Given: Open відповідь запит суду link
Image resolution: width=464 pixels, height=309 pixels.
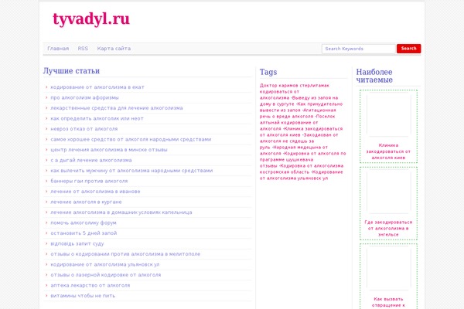Looking at the screenshot, I should [77, 243].
